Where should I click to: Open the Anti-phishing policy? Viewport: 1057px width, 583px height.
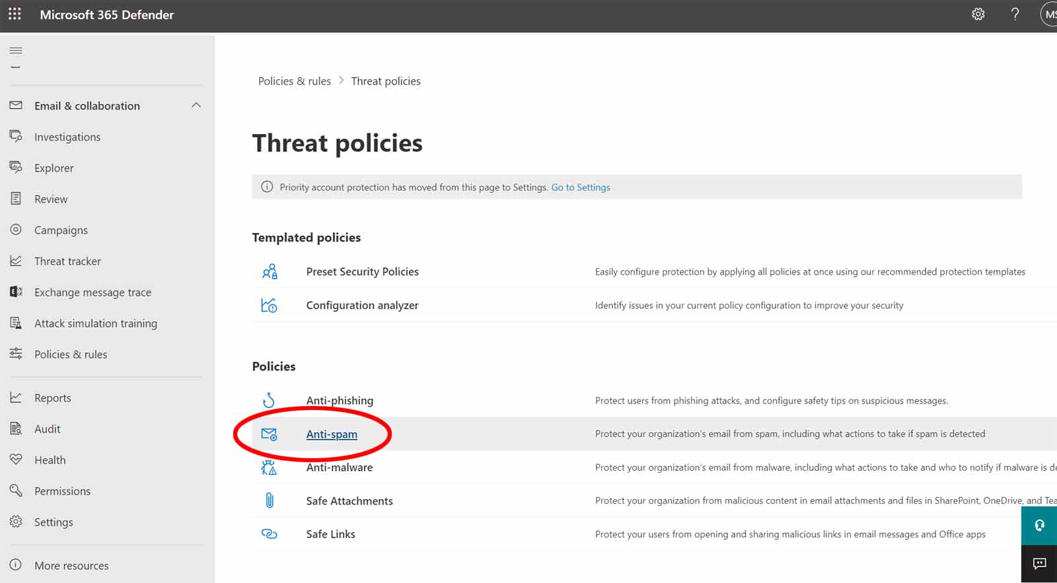pyautogui.click(x=340, y=400)
